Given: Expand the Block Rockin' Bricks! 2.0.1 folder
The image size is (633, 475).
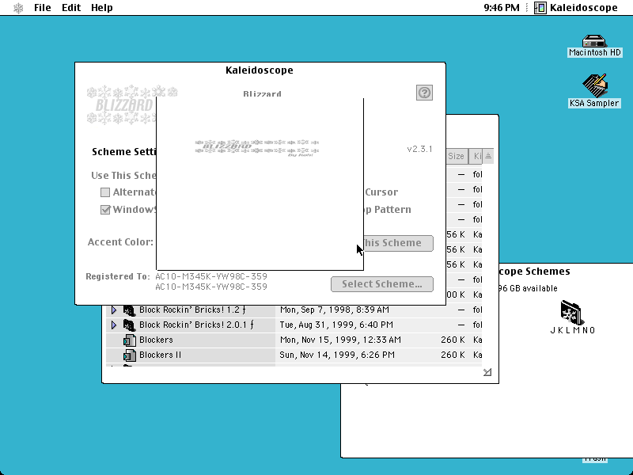Looking at the screenshot, I should click(x=114, y=325).
